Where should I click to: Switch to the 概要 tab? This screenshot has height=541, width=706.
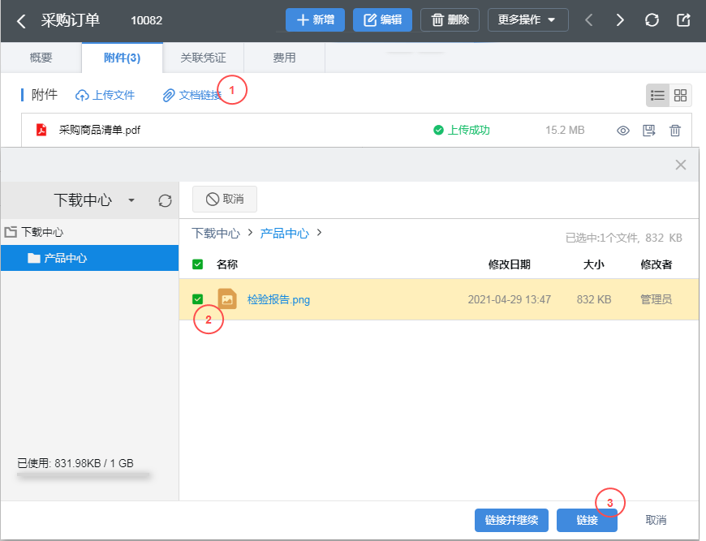tap(41, 58)
